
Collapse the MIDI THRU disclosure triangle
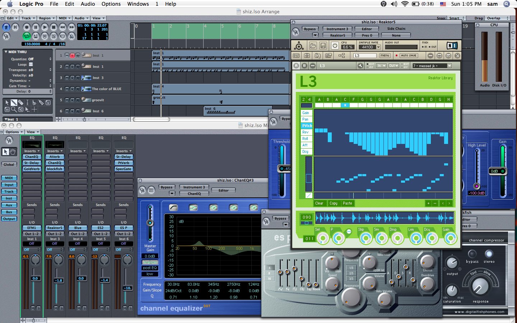6,52
